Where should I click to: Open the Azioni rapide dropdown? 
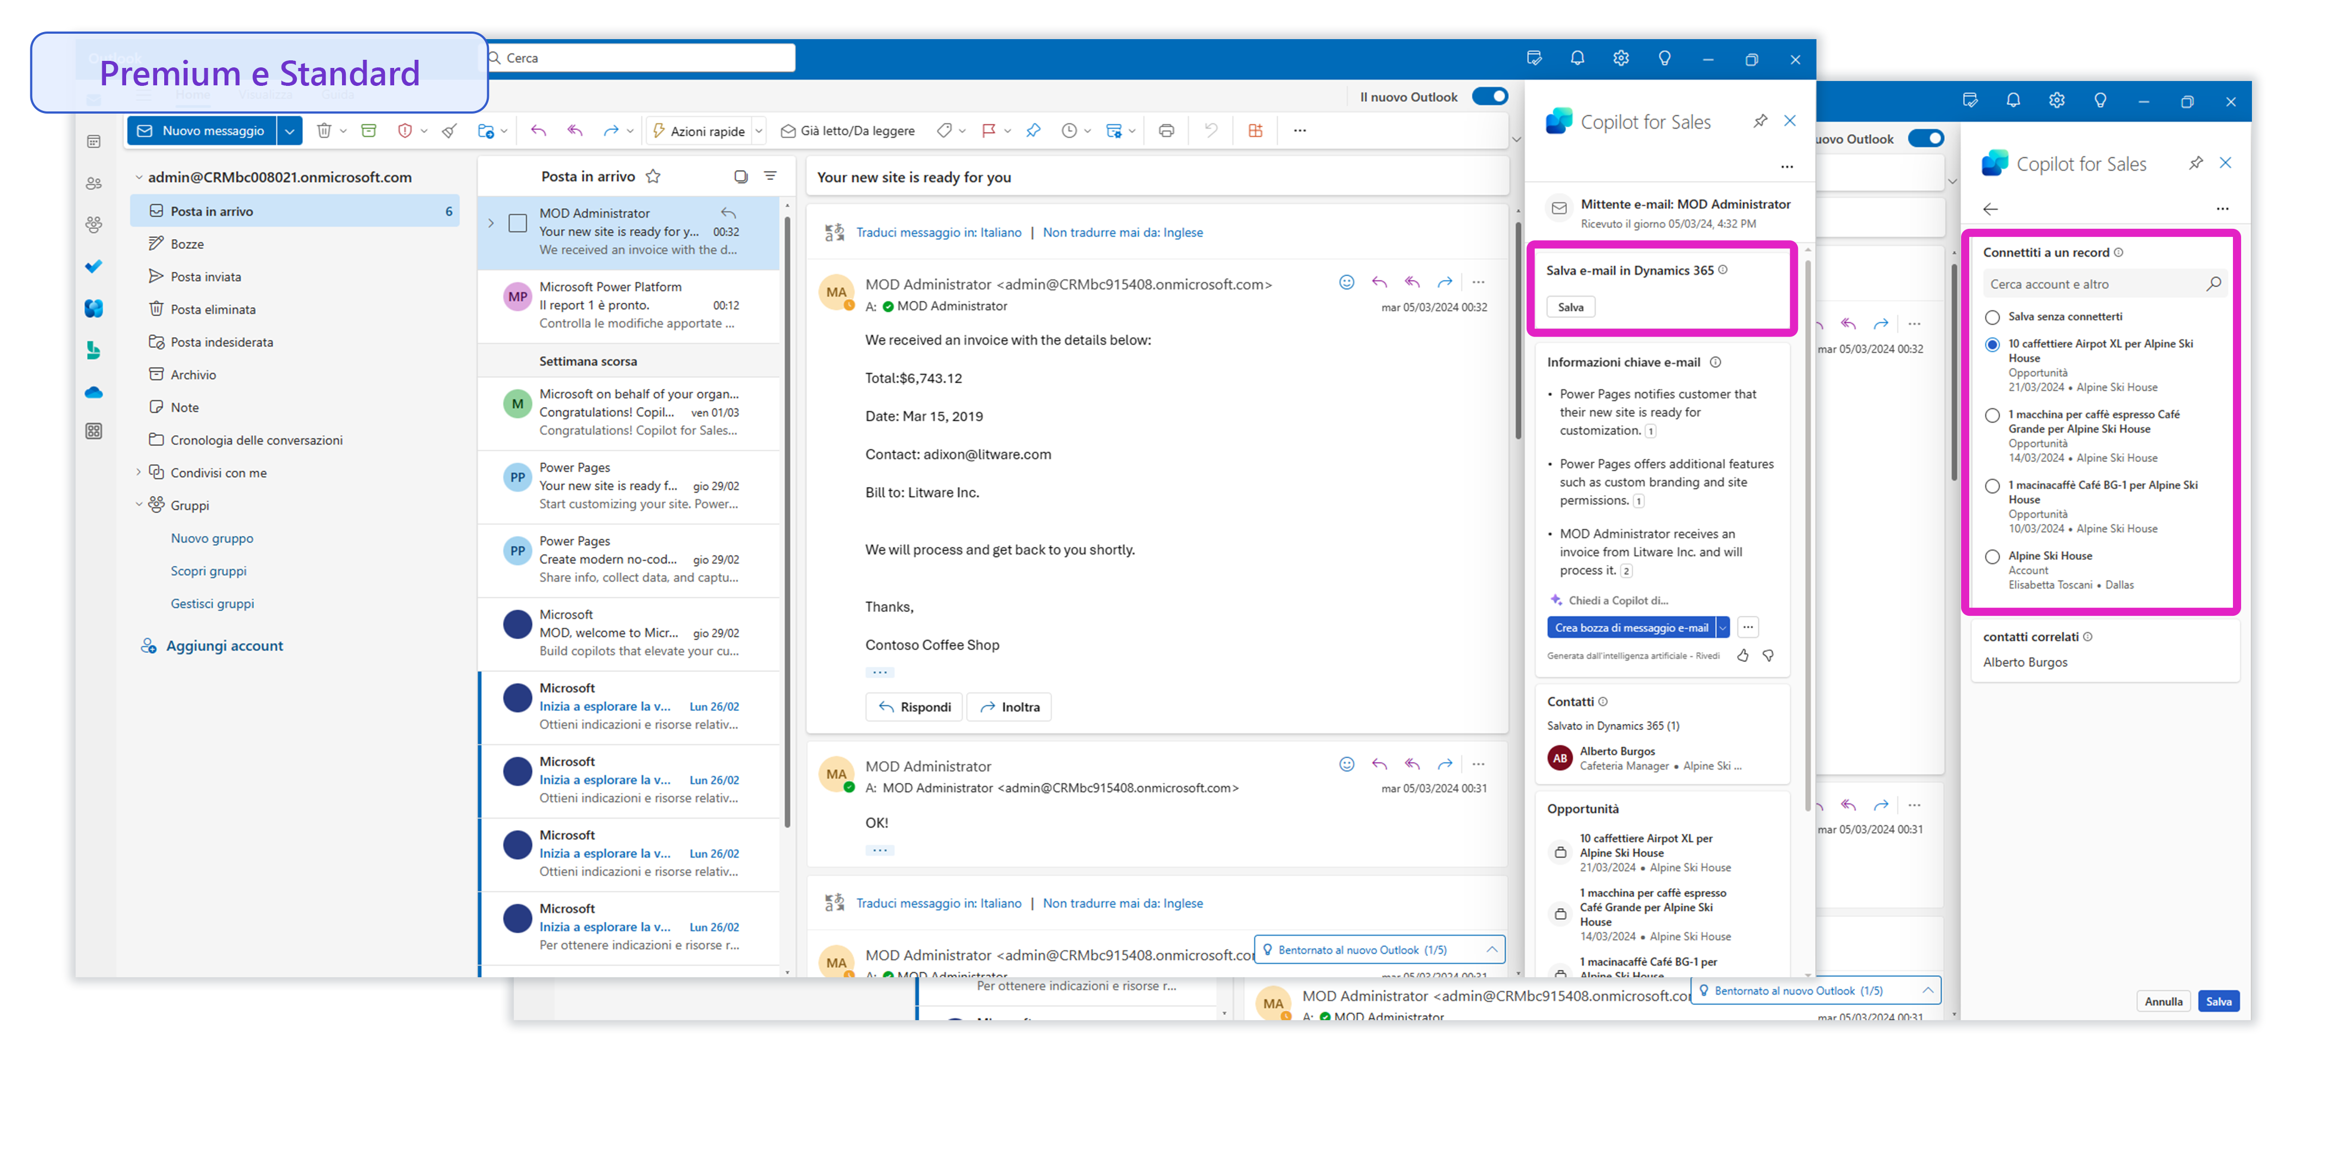click(x=758, y=130)
